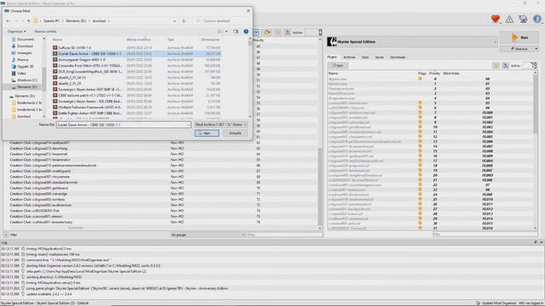Go back in the Choose Mod dialog

(8, 21)
